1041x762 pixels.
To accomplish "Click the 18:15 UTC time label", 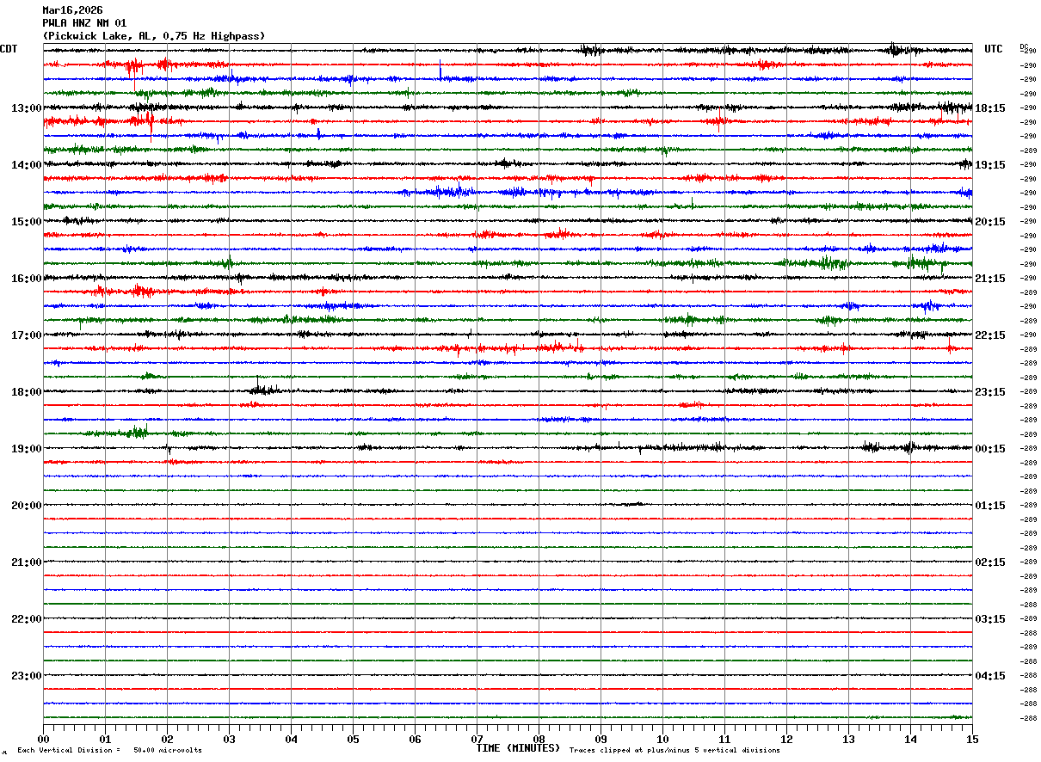I will (989, 108).
